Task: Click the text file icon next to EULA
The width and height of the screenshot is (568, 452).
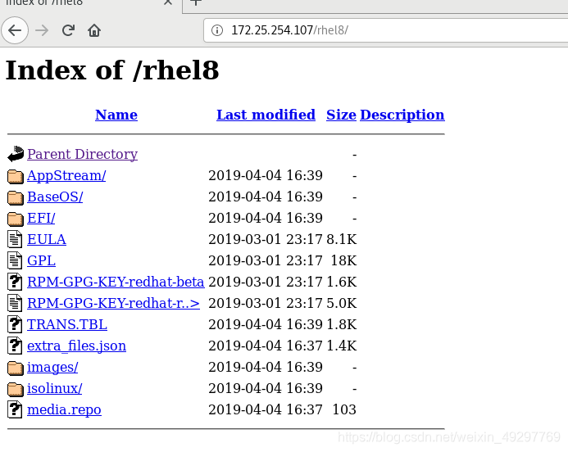Action: pos(15,239)
